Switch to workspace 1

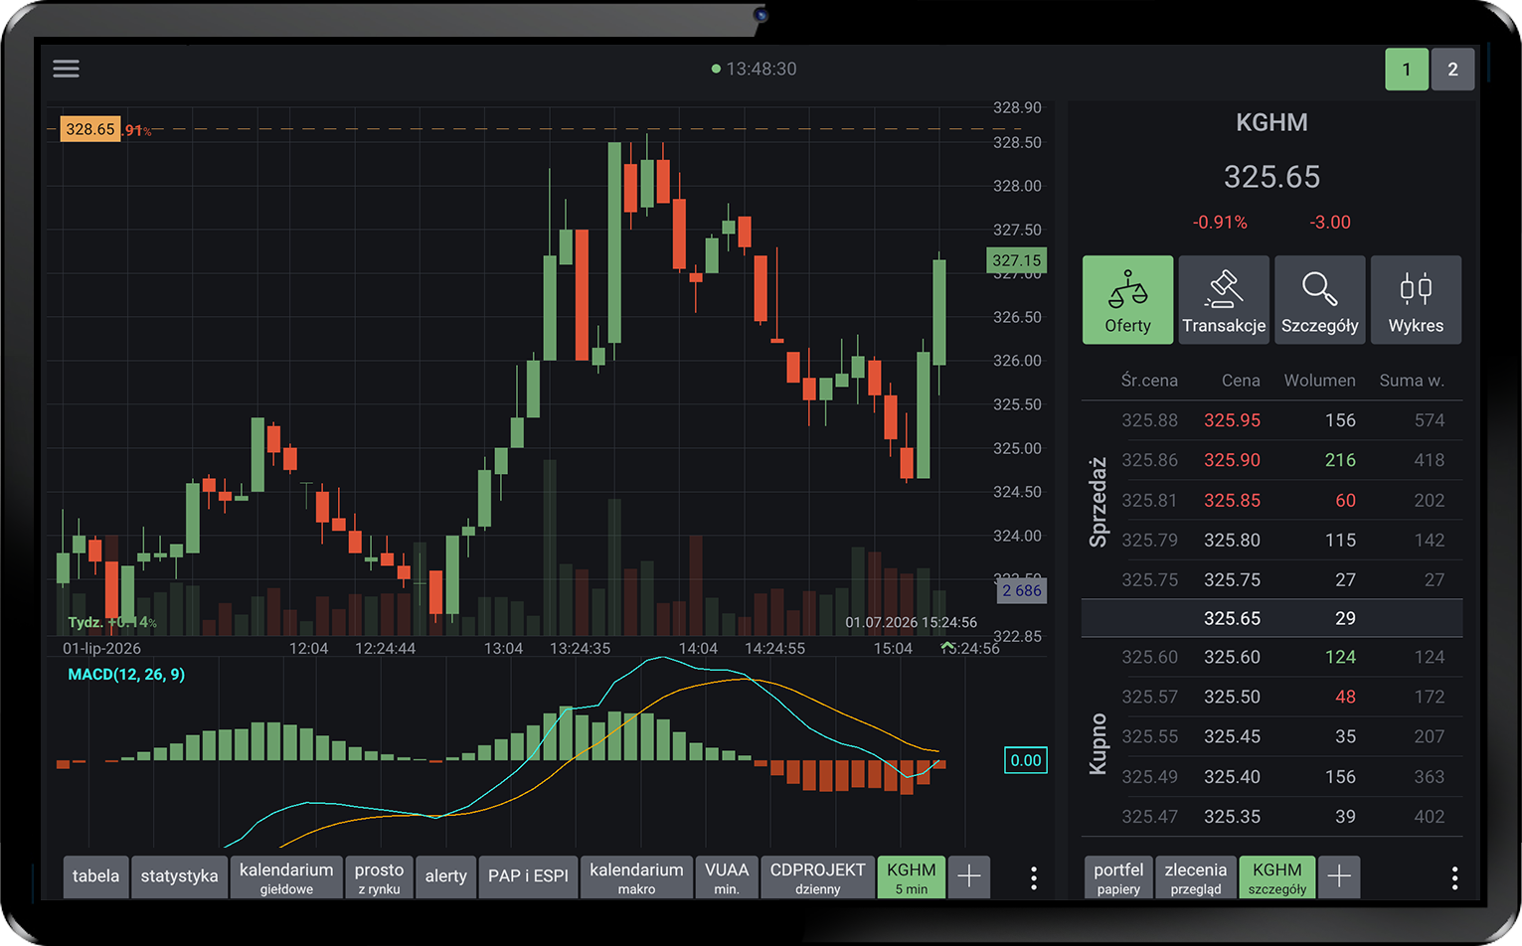tap(1407, 70)
